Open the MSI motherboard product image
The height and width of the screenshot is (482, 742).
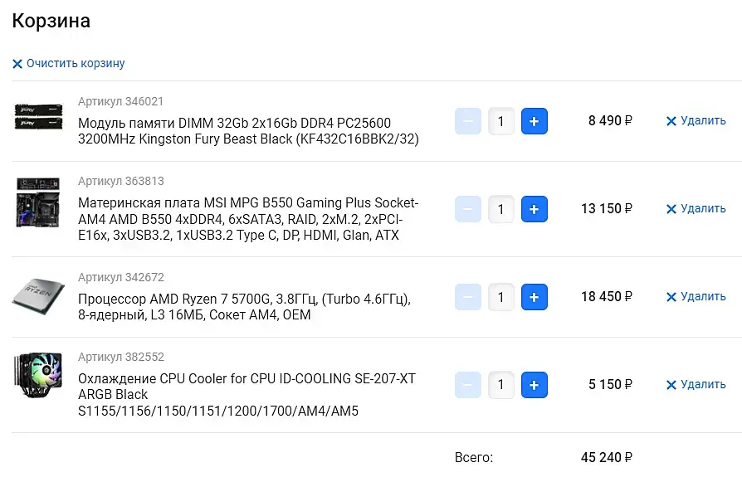coord(39,203)
